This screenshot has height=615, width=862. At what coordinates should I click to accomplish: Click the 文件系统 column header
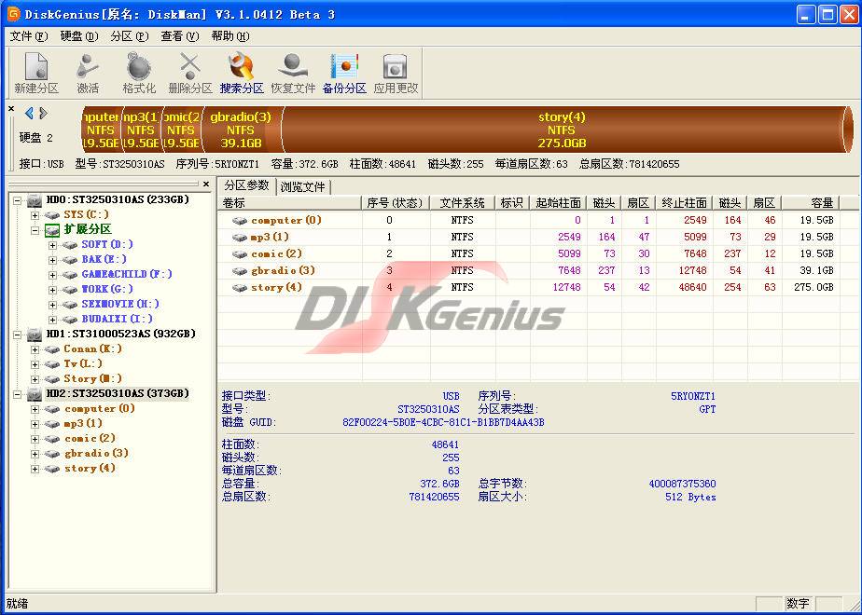tap(463, 203)
